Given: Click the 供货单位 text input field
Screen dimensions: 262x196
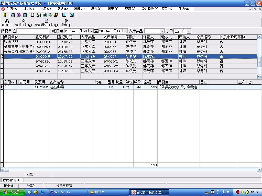Looking at the screenshot, I should tap(32, 31).
